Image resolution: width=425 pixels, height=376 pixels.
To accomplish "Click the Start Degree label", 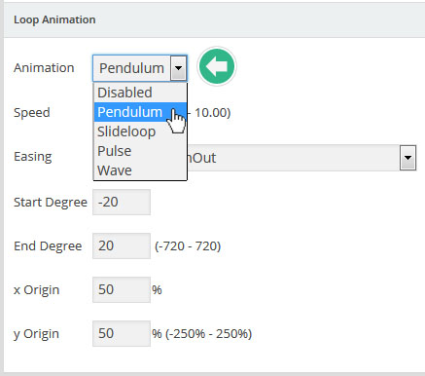I will (x=51, y=203).
